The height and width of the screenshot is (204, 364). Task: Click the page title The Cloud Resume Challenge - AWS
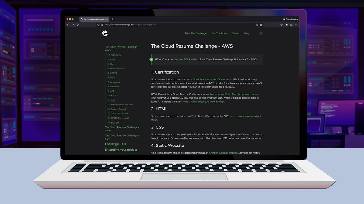[192, 46]
